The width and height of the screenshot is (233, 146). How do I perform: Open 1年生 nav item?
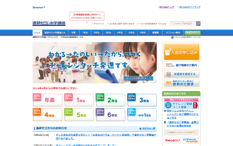click(x=85, y=33)
